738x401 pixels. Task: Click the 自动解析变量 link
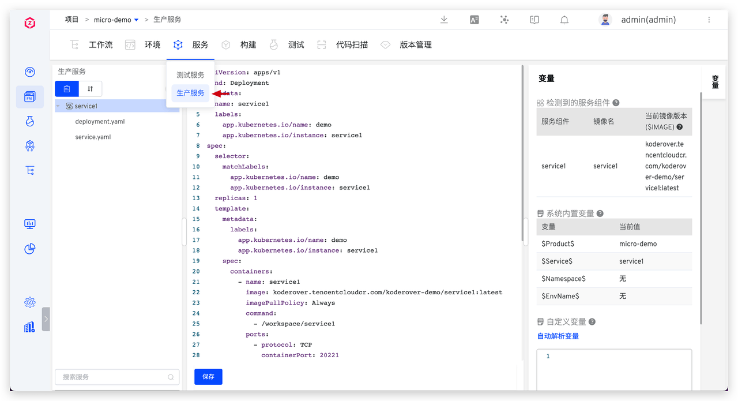(x=558, y=335)
